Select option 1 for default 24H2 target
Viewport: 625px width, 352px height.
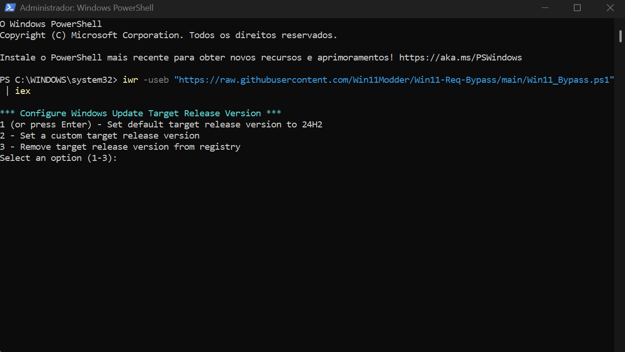tap(162, 124)
